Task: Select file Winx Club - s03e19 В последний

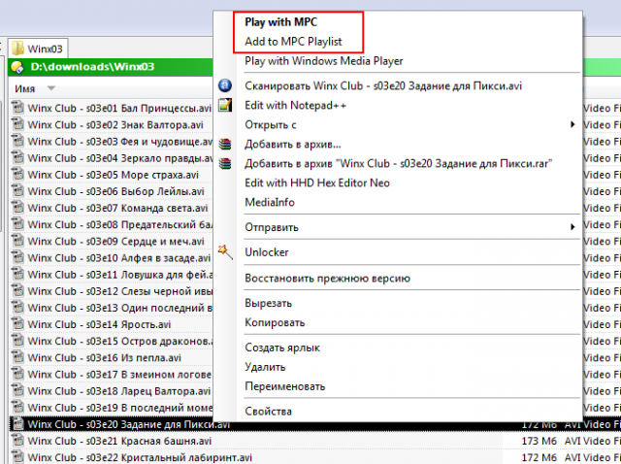Action: point(120,408)
